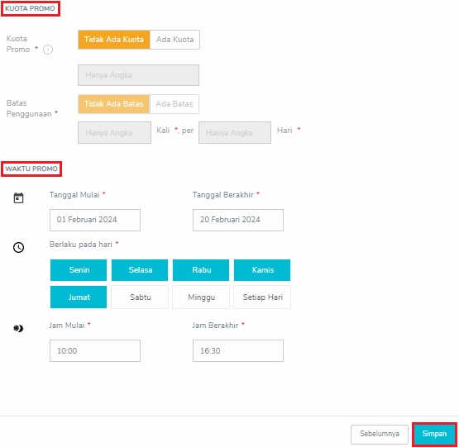Enable the Minggu day button
The width and height of the screenshot is (459, 447).
click(201, 297)
